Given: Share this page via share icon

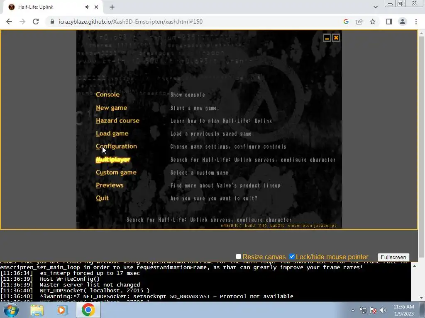Looking at the screenshot, I should click(x=359, y=22).
